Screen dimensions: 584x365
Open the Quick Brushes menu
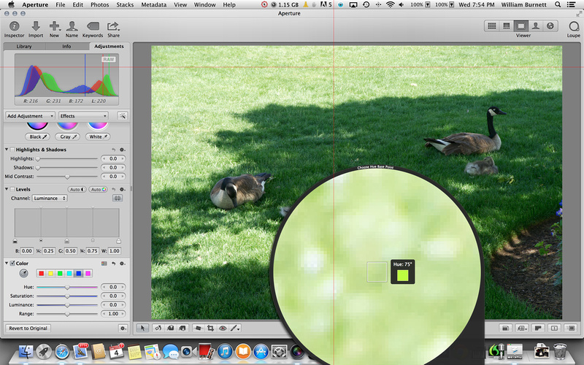click(x=235, y=328)
